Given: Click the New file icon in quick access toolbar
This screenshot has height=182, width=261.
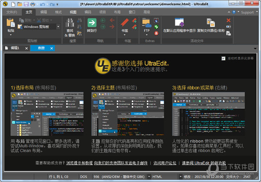Looking at the screenshot, I should 13,4.
